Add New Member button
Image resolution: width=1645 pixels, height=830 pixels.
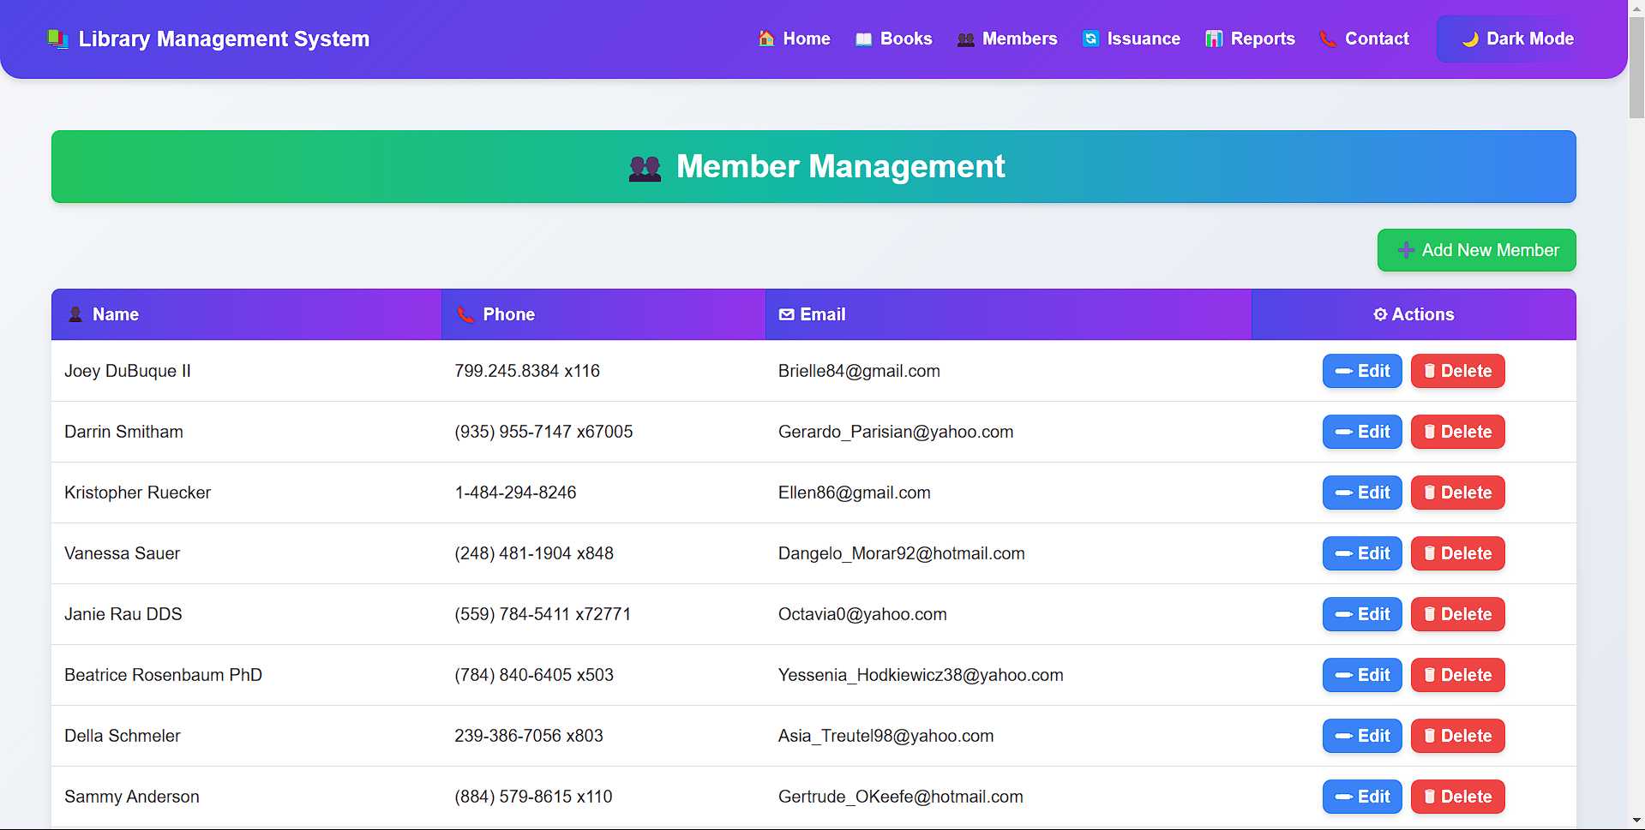click(1476, 250)
